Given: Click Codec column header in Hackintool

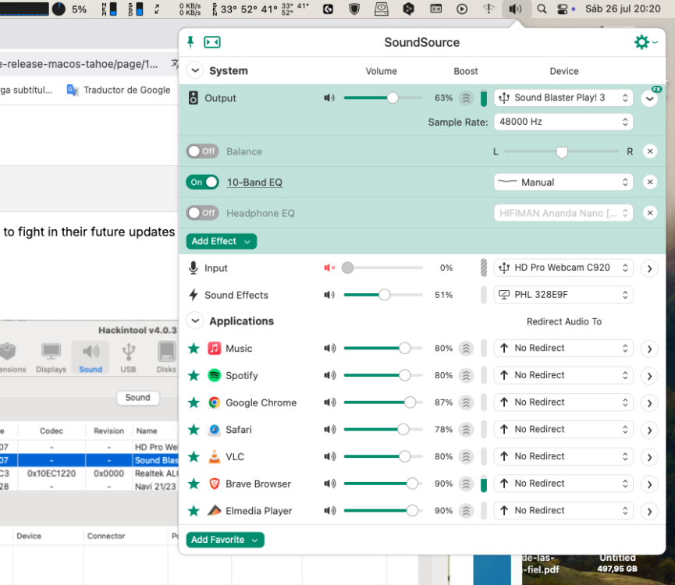Looking at the screenshot, I should pos(52,431).
